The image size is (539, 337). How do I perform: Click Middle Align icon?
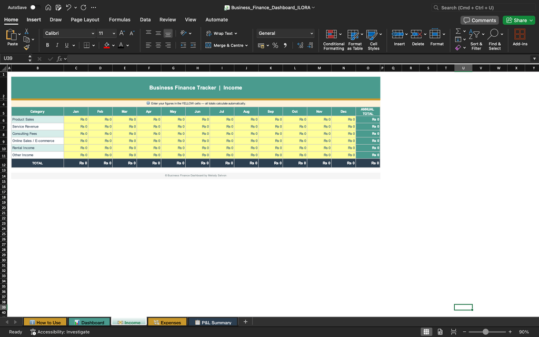pyautogui.click(x=158, y=33)
